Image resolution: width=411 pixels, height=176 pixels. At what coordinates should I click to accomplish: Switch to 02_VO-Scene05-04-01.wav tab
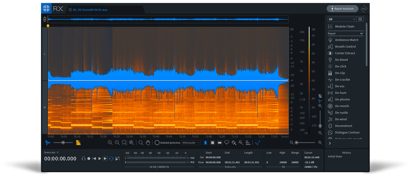[90, 10]
